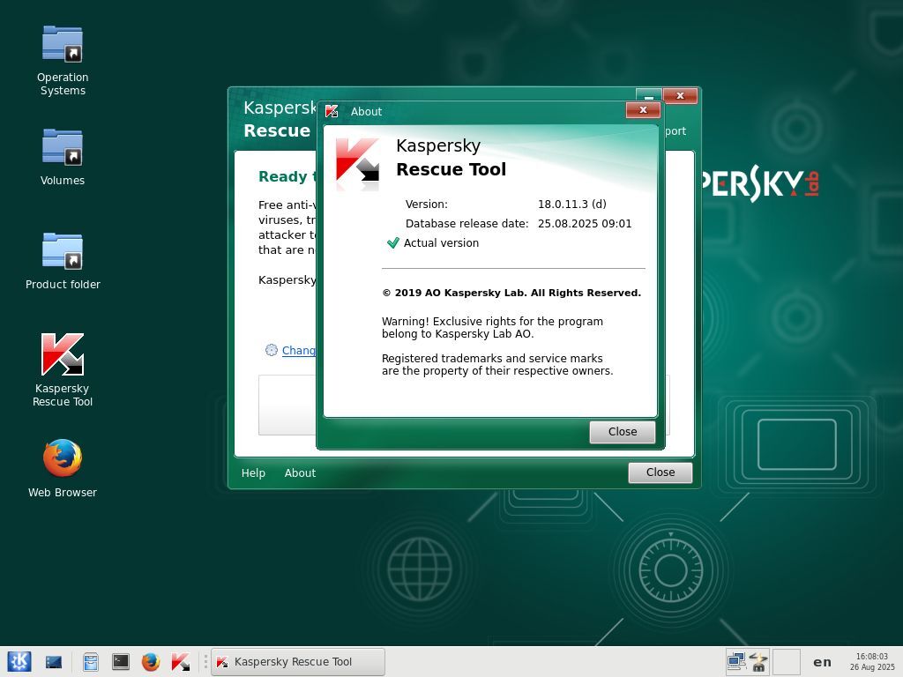Click the 'Rescue Tool' heading in About dialog
Image resolution: width=903 pixels, height=677 pixels.
click(451, 169)
